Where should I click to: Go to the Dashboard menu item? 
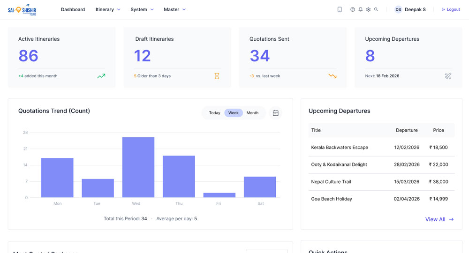(x=73, y=9)
